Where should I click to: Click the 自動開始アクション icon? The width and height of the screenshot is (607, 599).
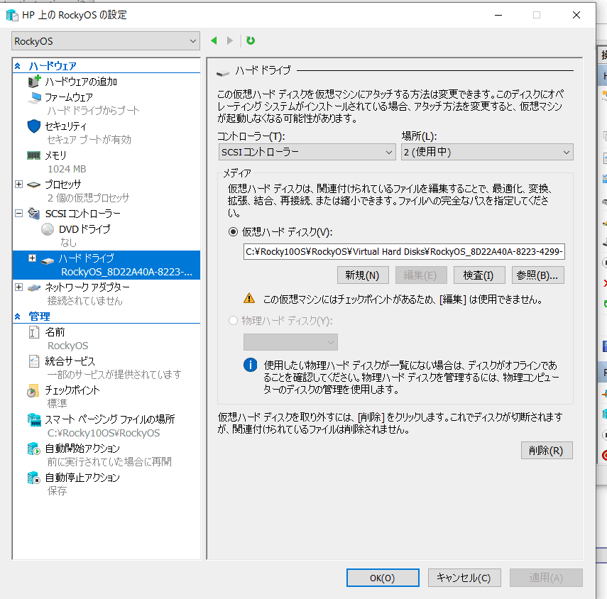pyautogui.click(x=34, y=449)
